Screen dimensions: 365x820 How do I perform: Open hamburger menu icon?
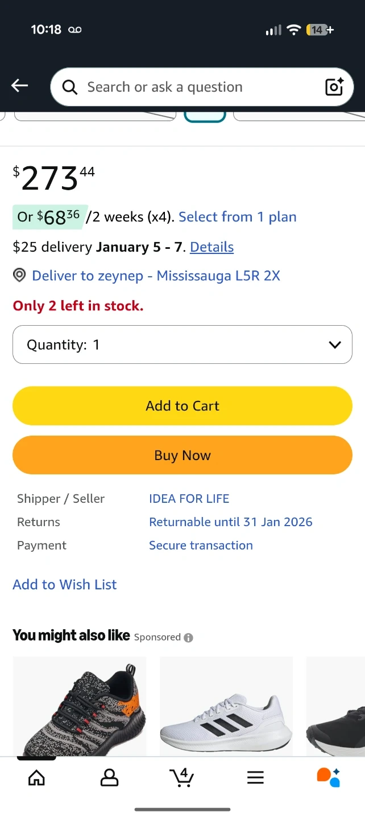(x=255, y=777)
